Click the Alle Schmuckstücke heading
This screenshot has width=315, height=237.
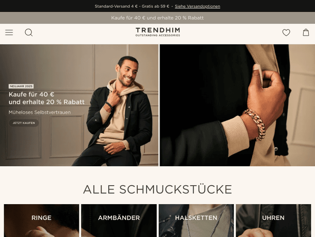157,189
